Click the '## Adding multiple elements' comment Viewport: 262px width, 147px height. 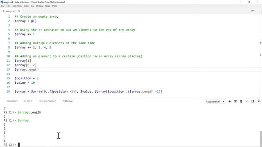(54, 43)
